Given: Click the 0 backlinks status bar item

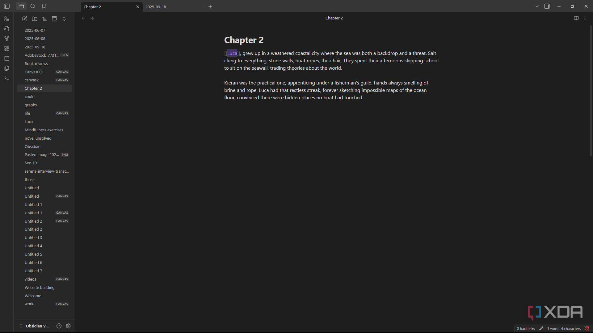Looking at the screenshot, I should coord(526,328).
